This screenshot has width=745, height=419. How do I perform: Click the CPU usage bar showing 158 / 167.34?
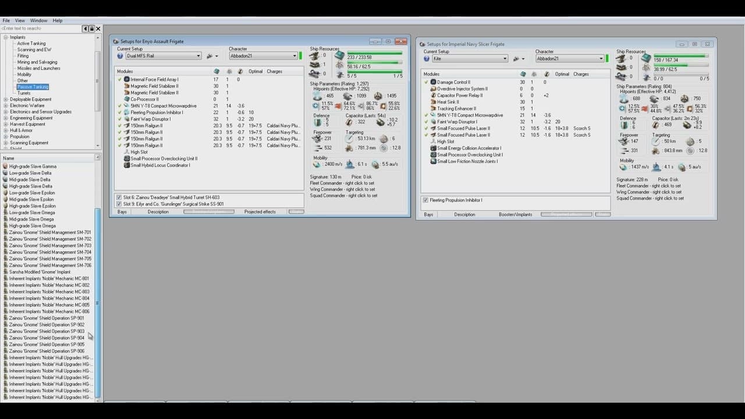pyautogui.click(x=681, y=55)
